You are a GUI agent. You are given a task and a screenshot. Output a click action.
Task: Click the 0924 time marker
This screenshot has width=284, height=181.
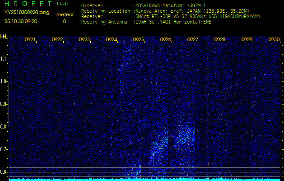(111, 39)
